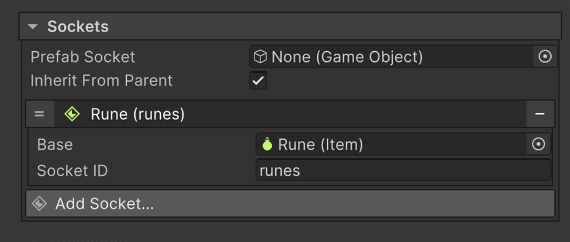The height and width of the screenshot is (242, 570).
Task: Click the Inherit From Parent label
Action: pos(101,80)
